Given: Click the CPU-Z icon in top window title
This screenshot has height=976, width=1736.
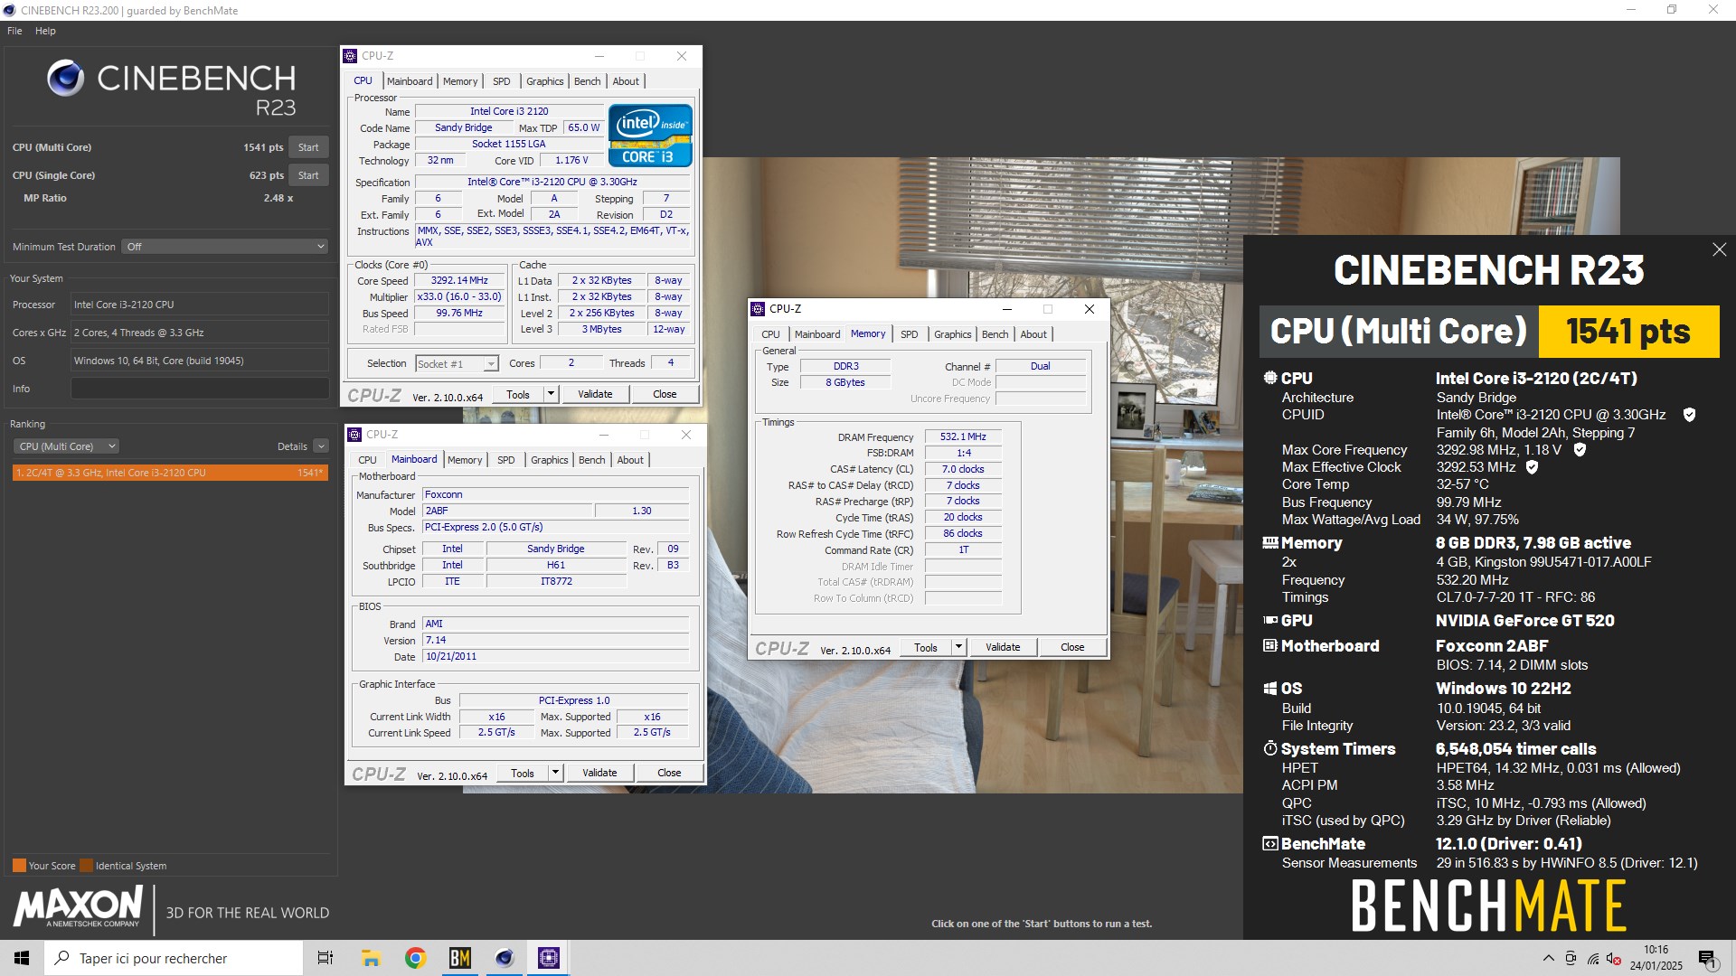Looking at the screenshot, I should coord(350,56).
